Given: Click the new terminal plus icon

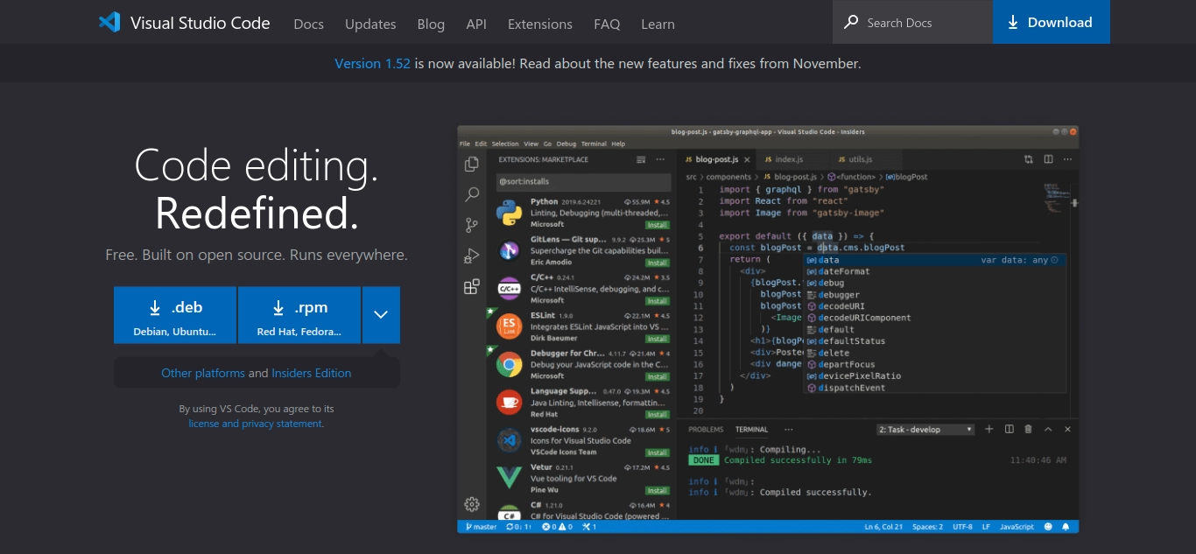Looking at the screenshot, I should pyautogui.click(x=989, y=429).
